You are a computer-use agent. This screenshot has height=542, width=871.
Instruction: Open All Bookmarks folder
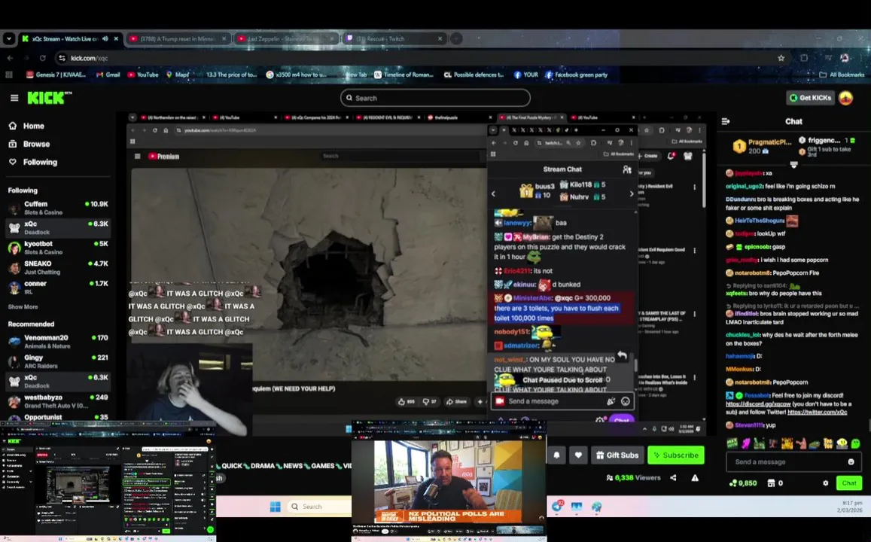click(842, 75)
